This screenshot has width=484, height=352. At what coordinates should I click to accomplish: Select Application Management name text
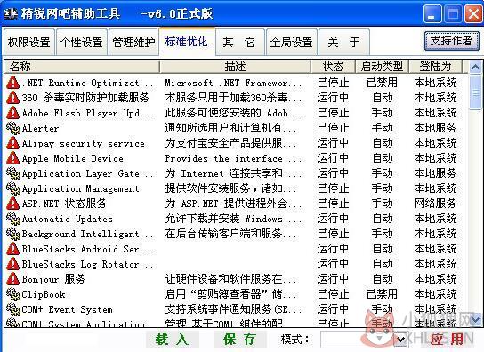click(81, 188)
